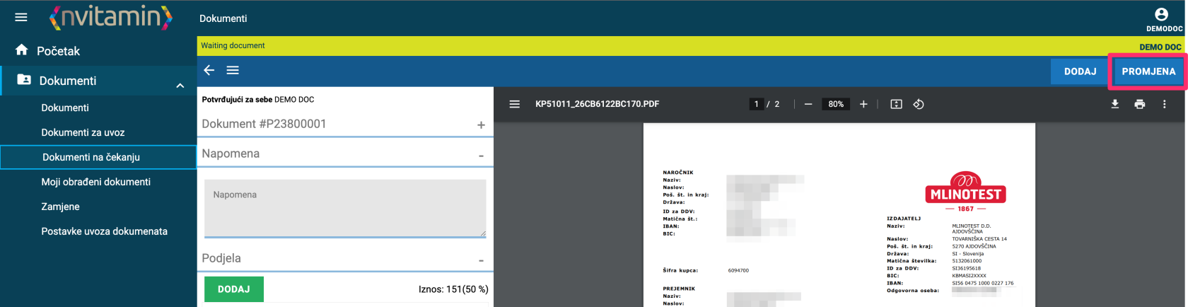Open the main hamburger menu beside the logo
The height and width of the screenshot is (307, 1188).
coord(21,17)
